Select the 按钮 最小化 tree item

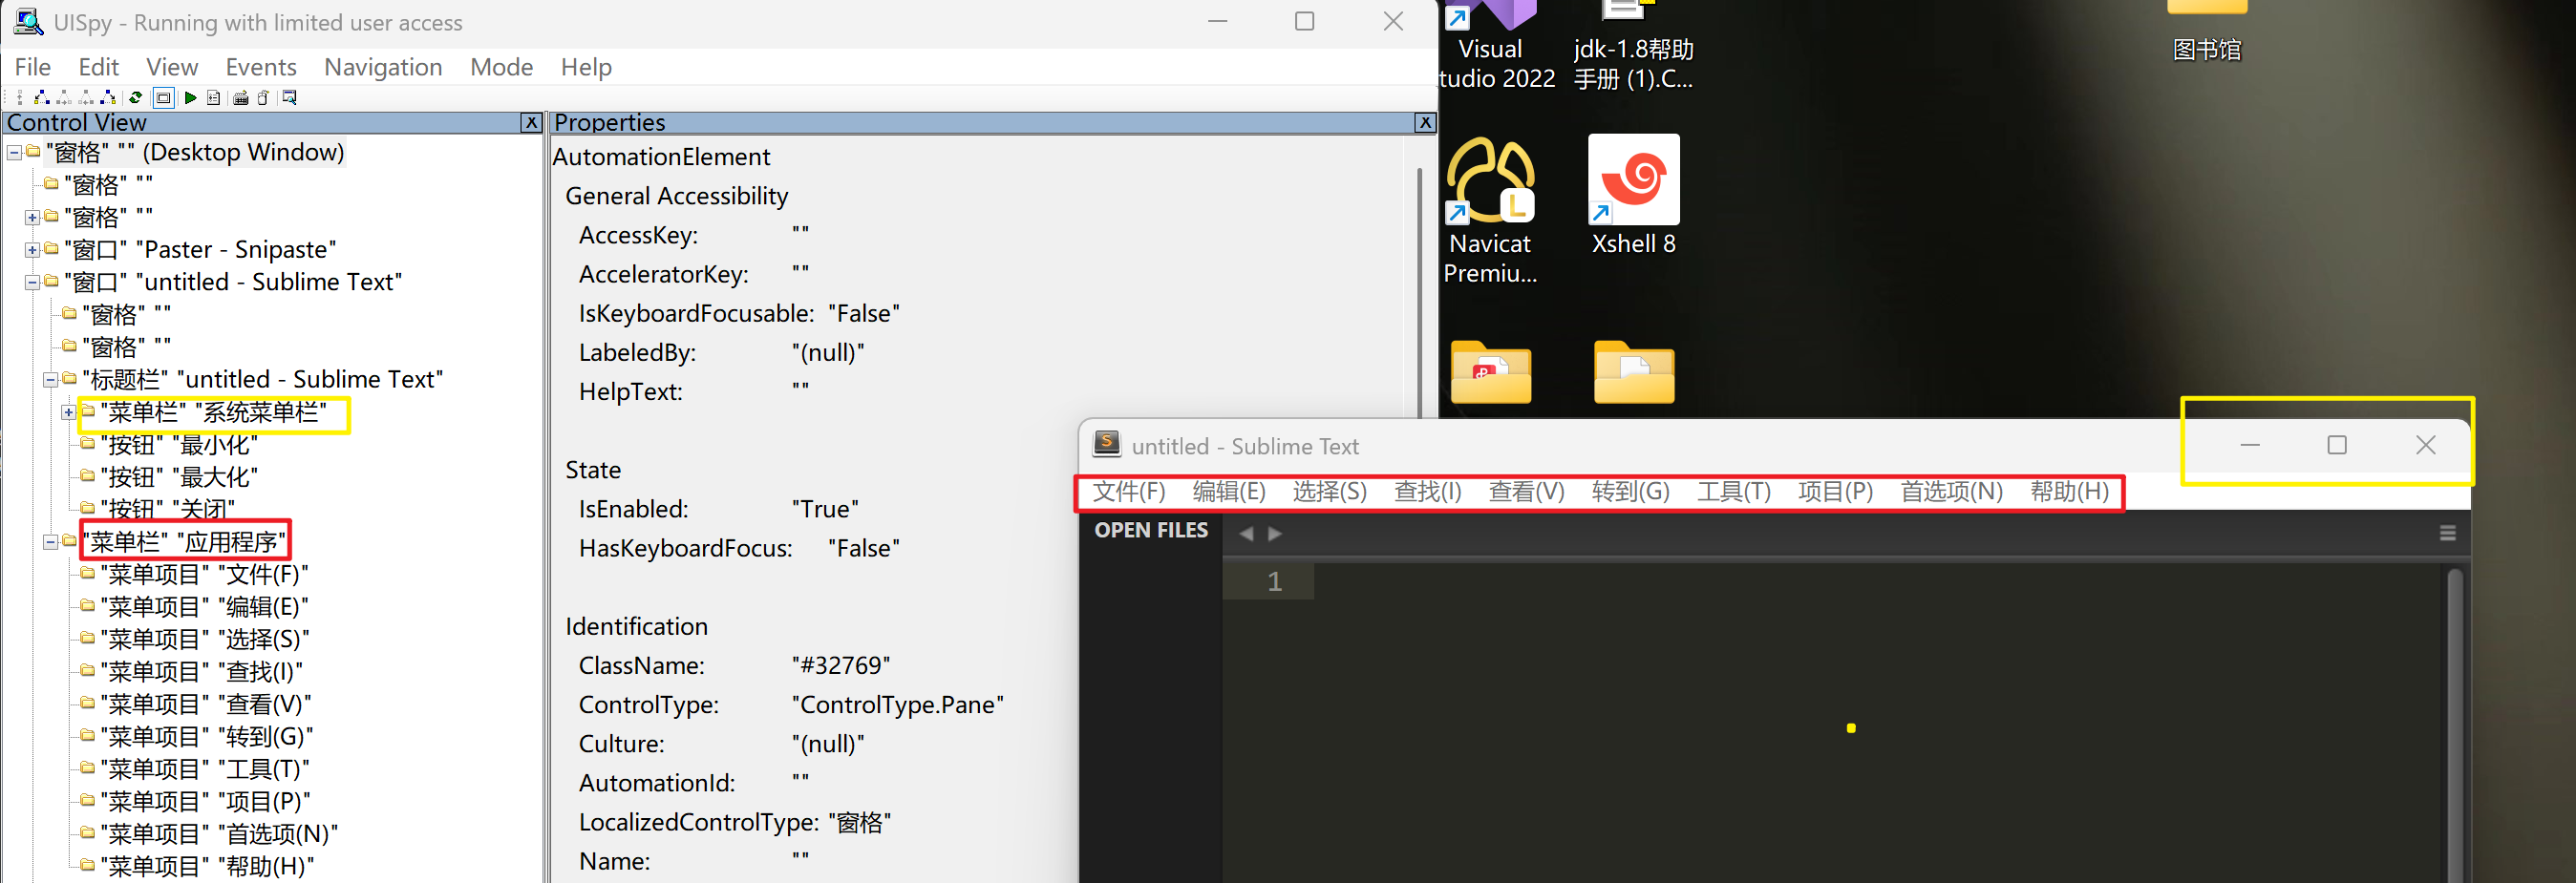click(179, 445)
